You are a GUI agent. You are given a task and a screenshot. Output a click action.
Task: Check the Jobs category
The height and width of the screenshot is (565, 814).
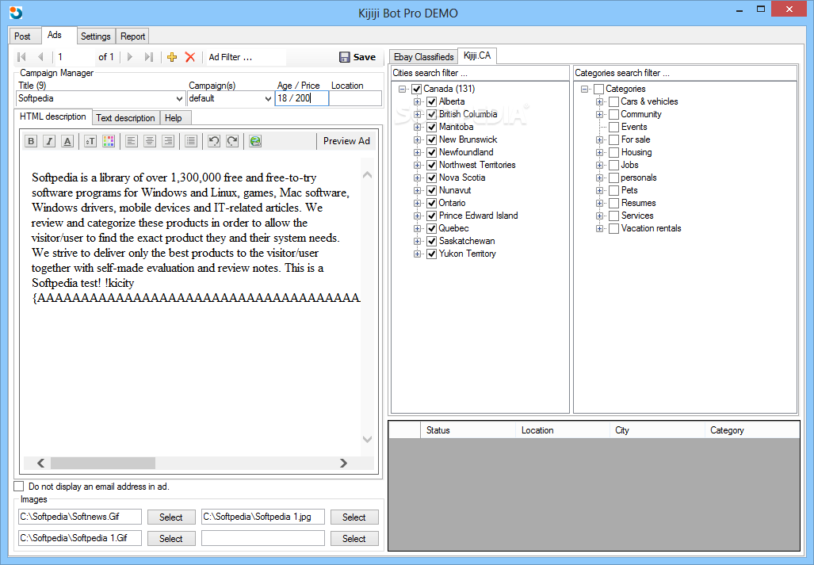613,166
